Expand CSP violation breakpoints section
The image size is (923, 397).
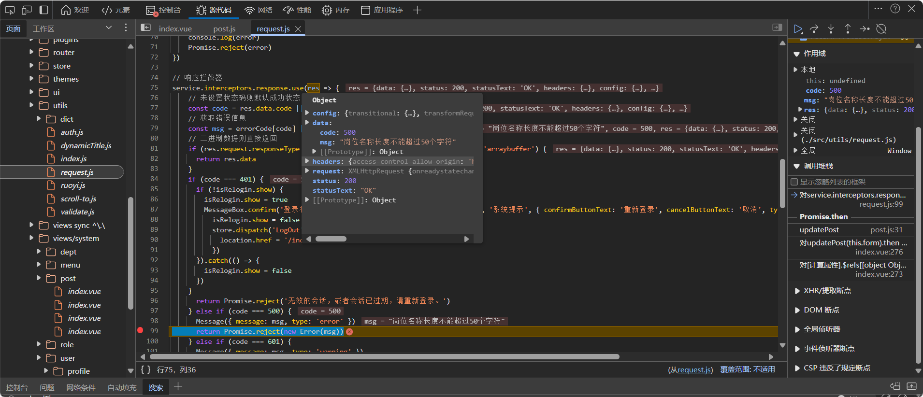click(797, 368)
